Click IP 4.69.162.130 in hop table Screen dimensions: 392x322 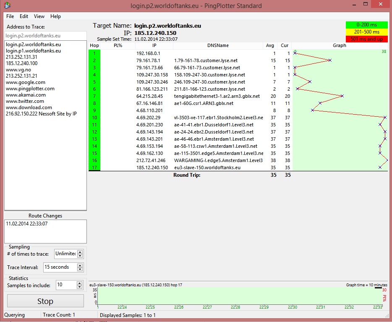pos(149,153)
